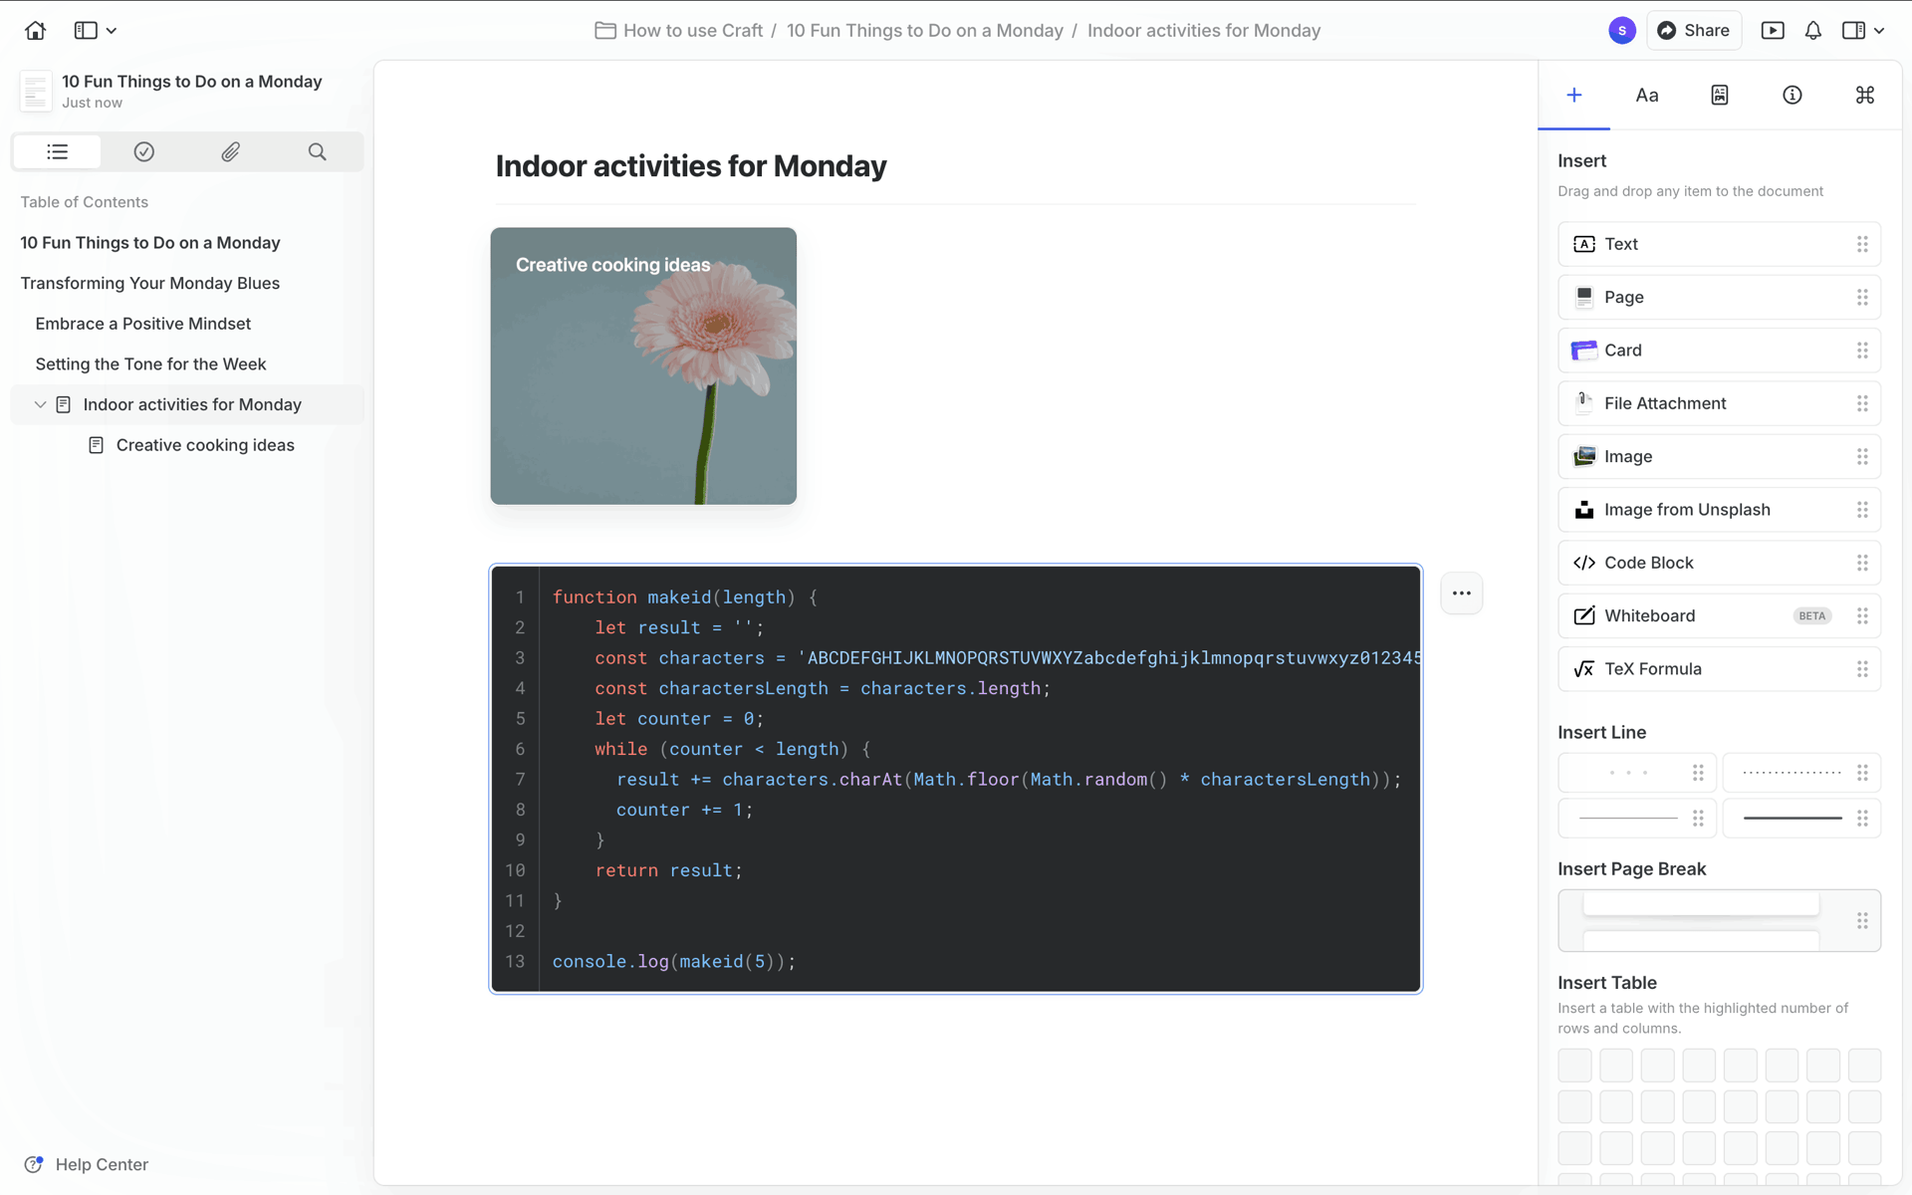Jump to Transforming Your Monday Blues
The width and height of the screenshot is (1912, 1195).
[x=150, y=283]
